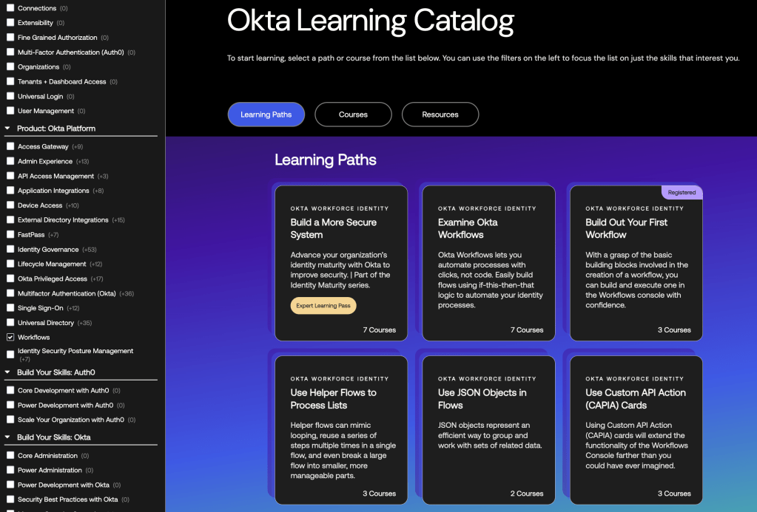This screenshot has width=757, height=512.
Task: Enable the Core Development with Auth0 filter
Action: click(x=10, y=390)
